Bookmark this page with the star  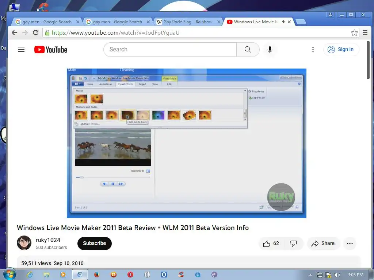[354, 32]
